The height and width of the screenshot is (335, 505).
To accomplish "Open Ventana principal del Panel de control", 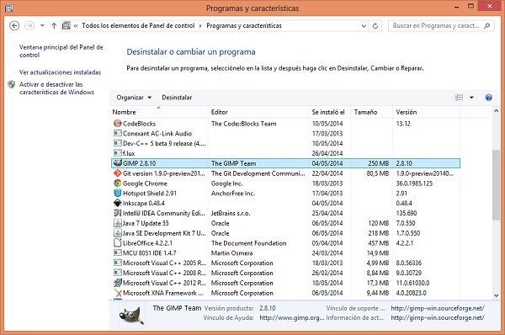I will (x=61, y=51).
